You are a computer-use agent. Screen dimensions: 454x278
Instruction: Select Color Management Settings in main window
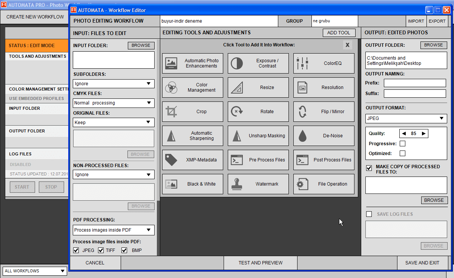coord(37,89)
